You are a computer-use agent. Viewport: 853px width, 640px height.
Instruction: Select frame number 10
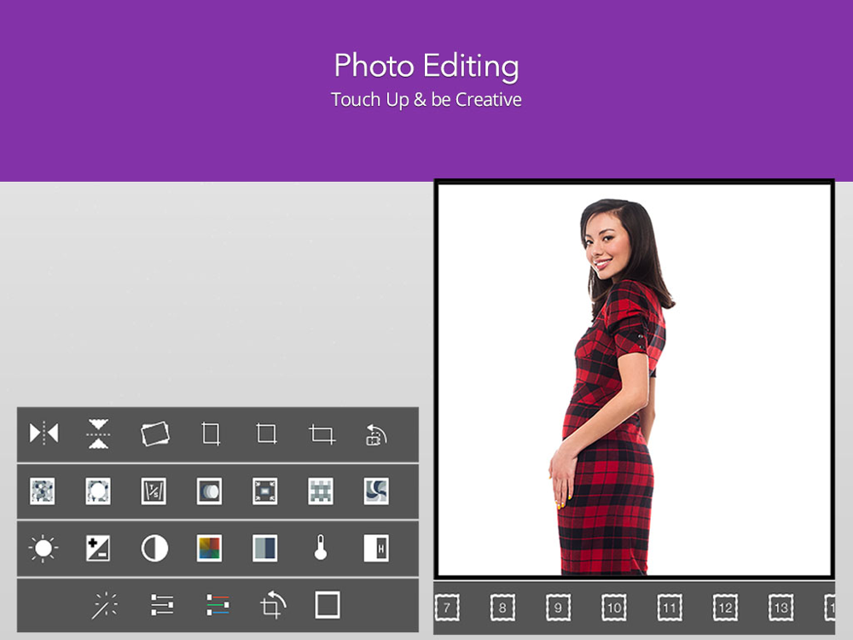614,608
